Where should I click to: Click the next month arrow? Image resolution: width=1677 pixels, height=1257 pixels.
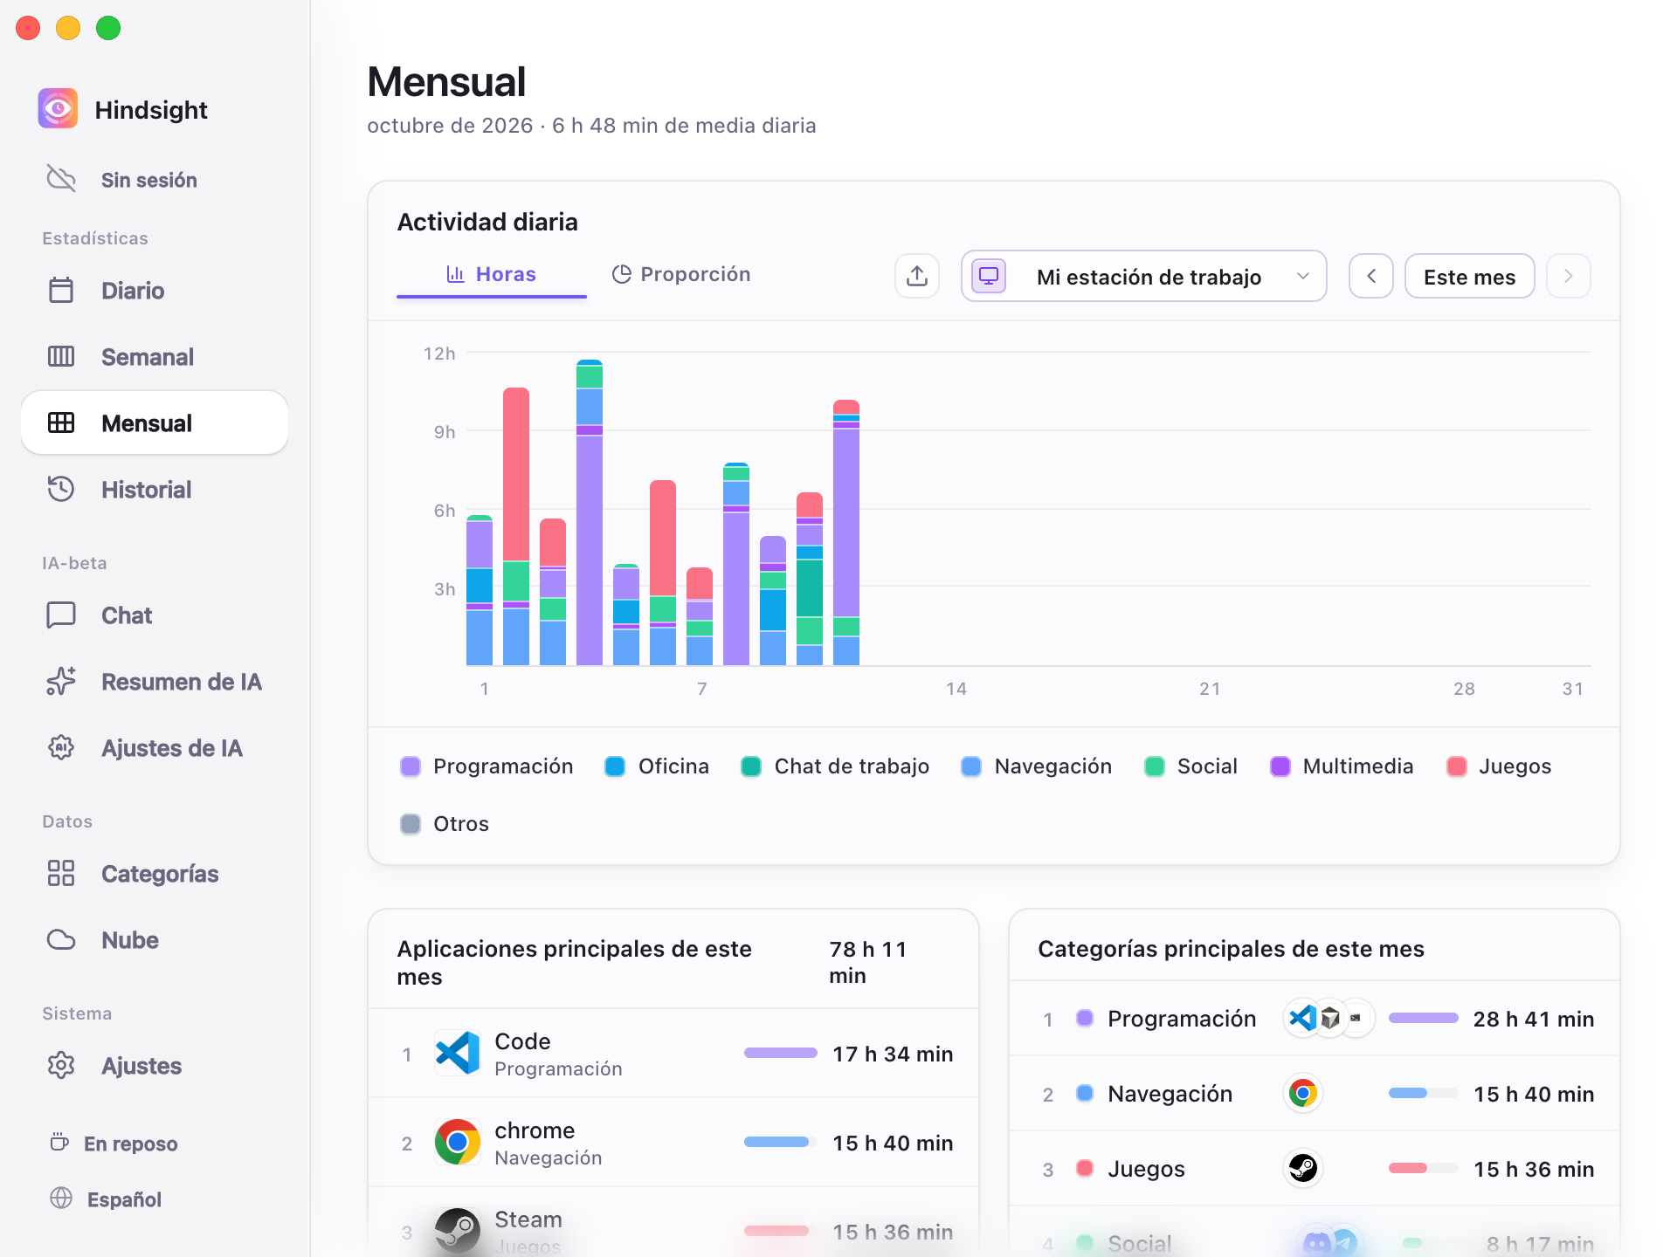1569,277
